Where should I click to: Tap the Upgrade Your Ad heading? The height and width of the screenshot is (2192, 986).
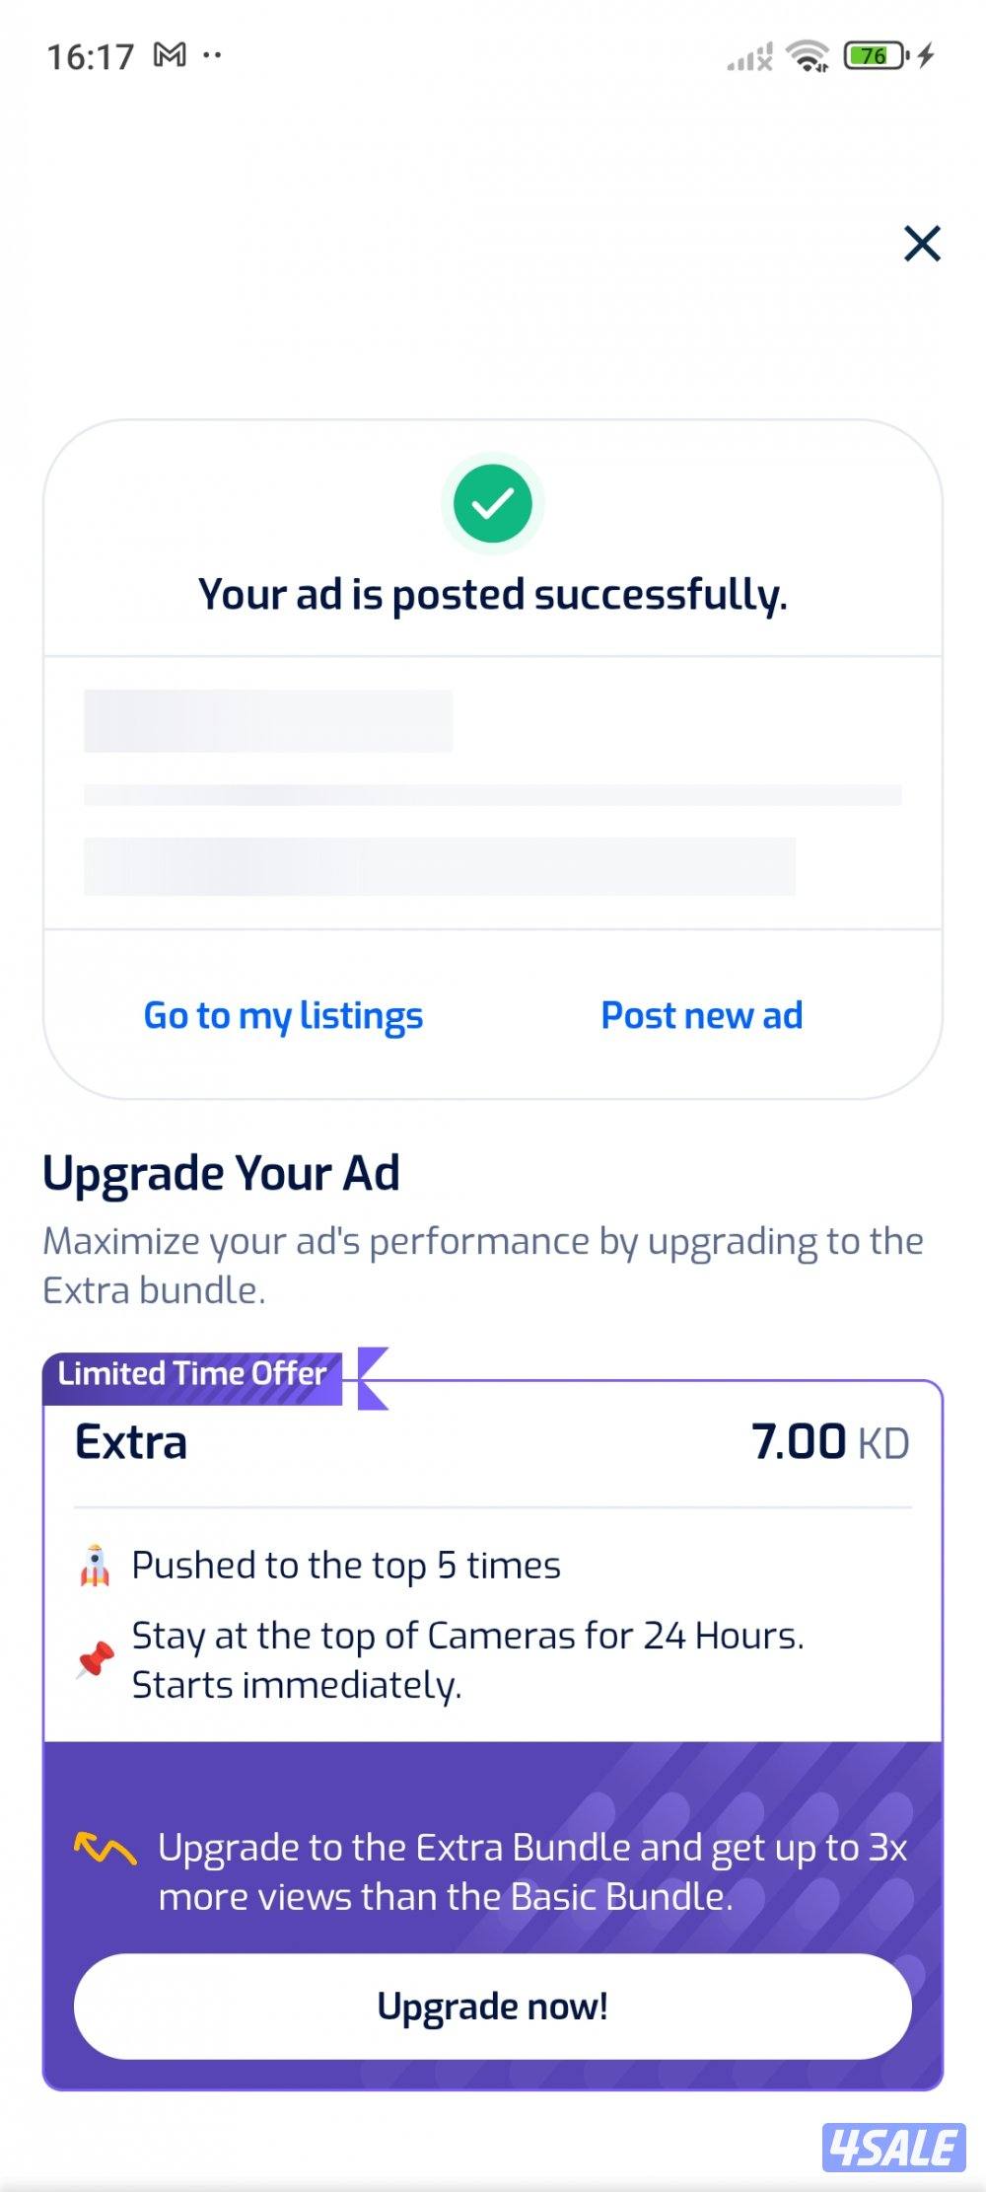tap(221, 1173)
